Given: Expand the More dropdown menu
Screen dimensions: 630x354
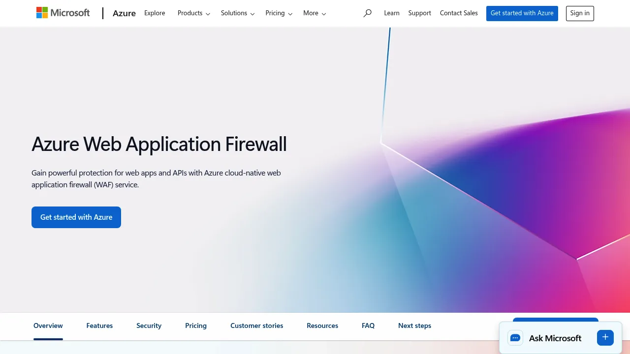Looking at the screenshot, I should point(315,13).
